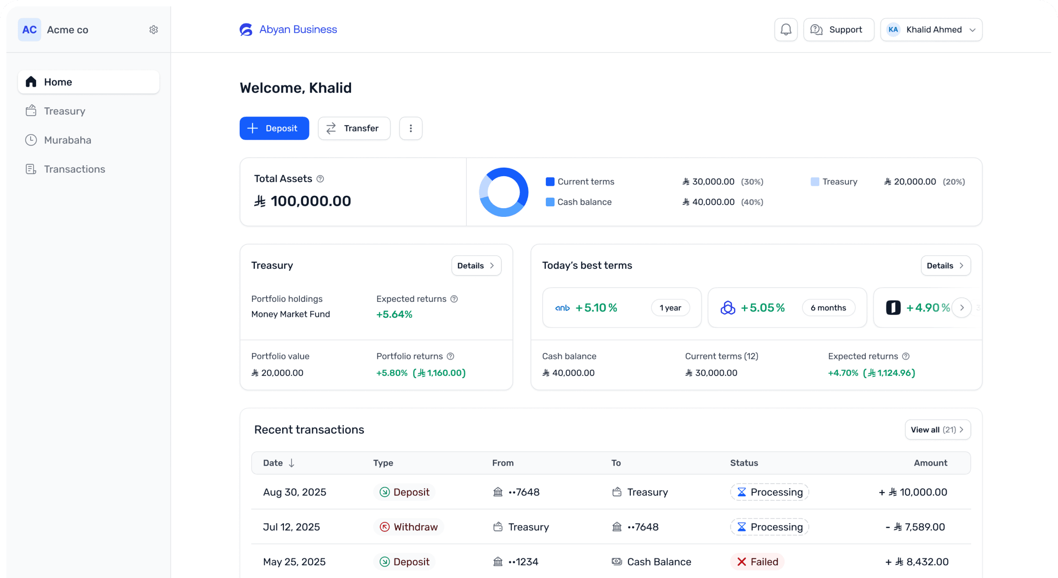This screenshot has width=1058, height=578.
Task: Click Treasury Expected returns info icon
Action: coord(454,299)
